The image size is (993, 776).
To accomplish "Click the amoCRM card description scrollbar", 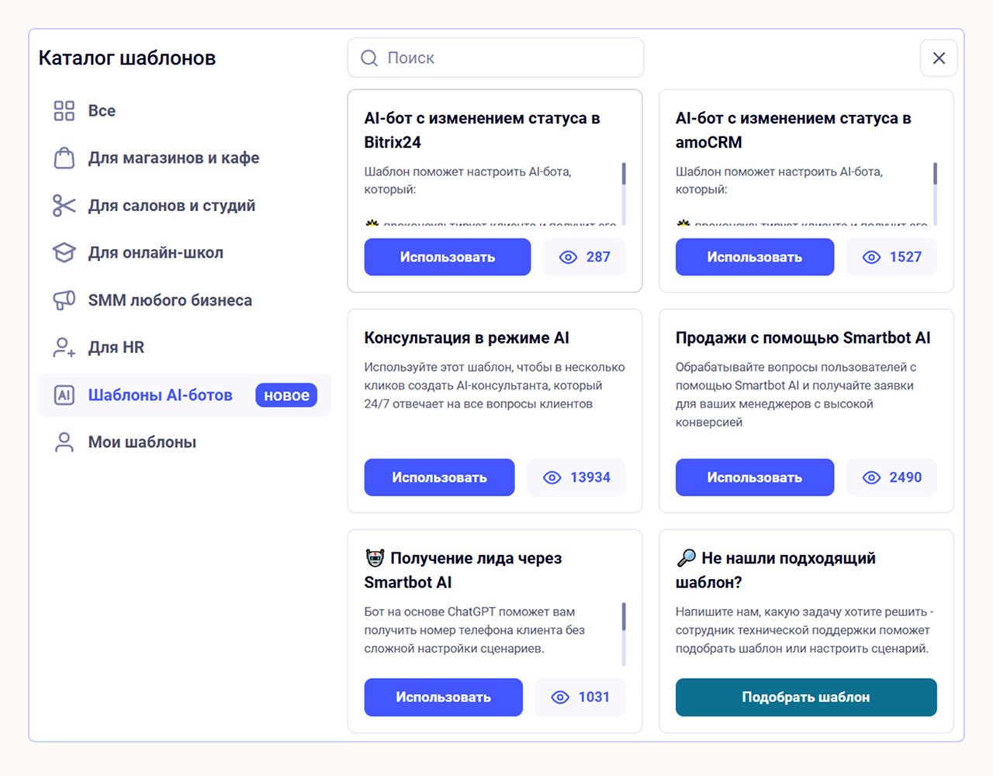I will coord(935,175).
